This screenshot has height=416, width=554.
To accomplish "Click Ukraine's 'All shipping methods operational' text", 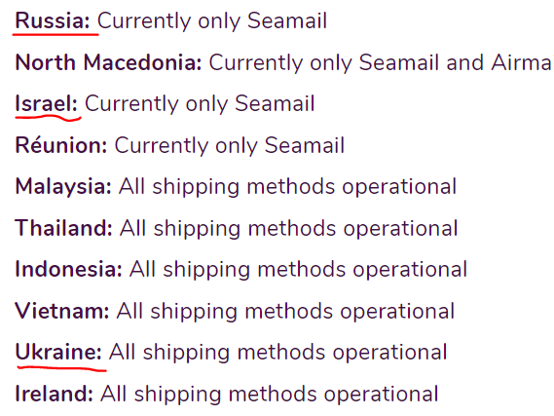I will coord(278,353).
